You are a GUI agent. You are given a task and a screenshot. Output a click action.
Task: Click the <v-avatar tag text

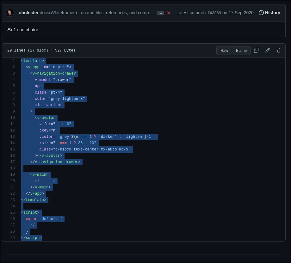pyautogui.click(x=45, y=117)
